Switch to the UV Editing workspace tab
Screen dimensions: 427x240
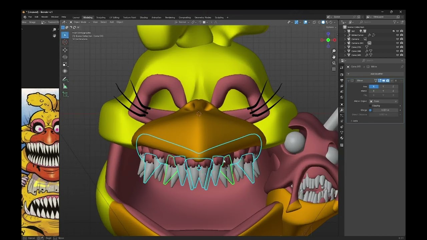pyautogui.click(x=114, y=17)
